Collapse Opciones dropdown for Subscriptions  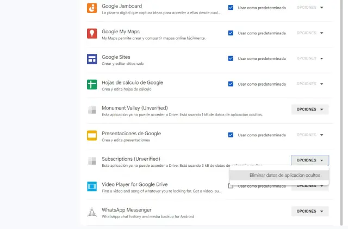310,160
